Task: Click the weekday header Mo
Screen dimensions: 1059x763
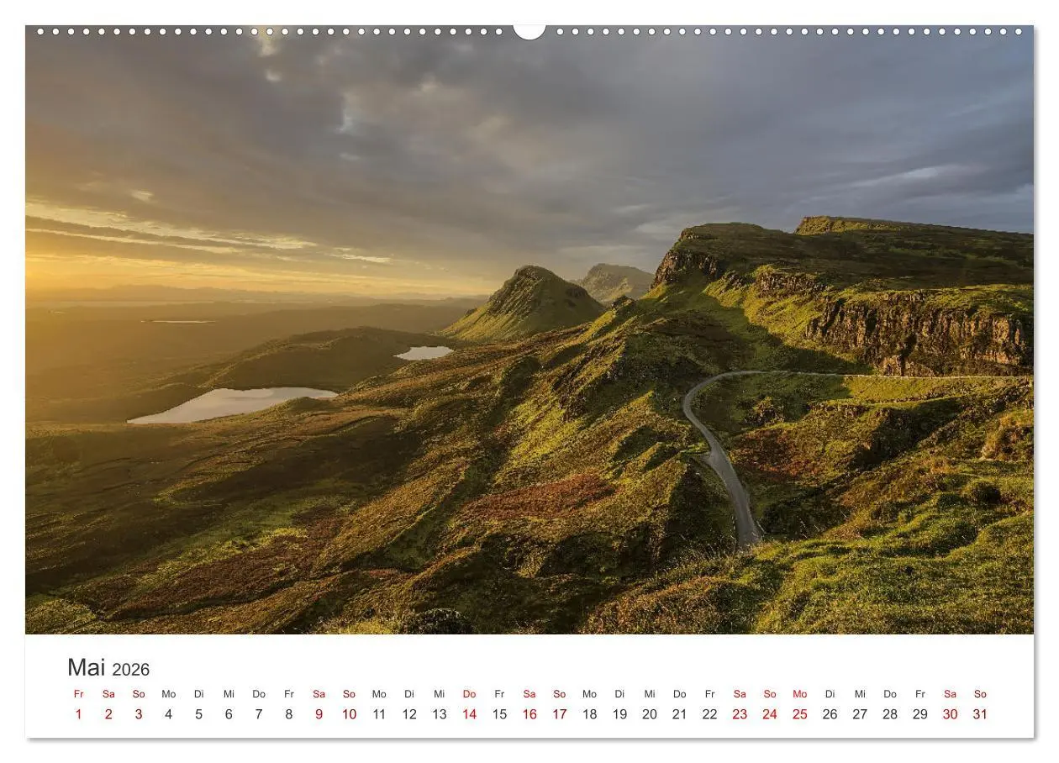Action: pos(168,694)
